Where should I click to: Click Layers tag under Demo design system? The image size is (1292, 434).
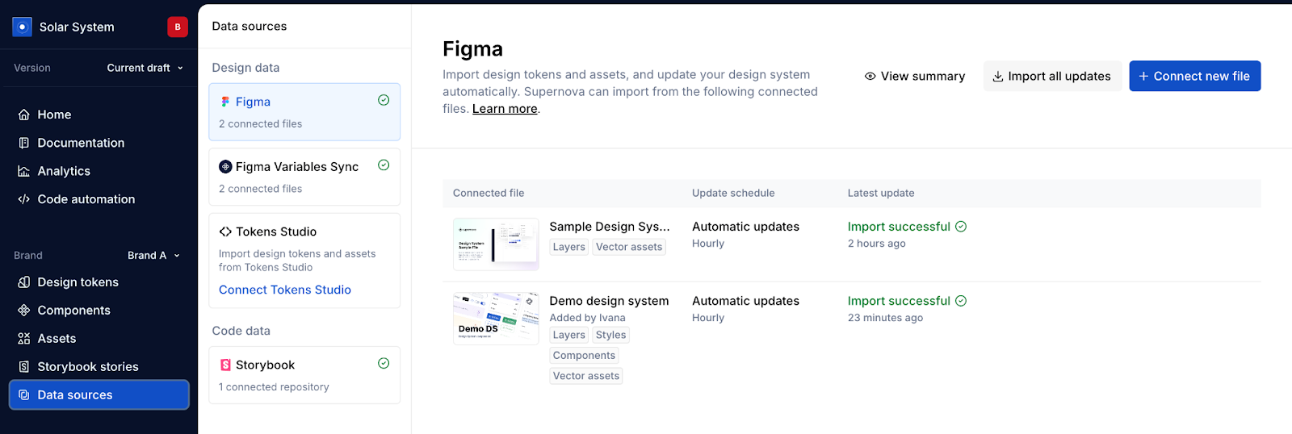[569, 335]
